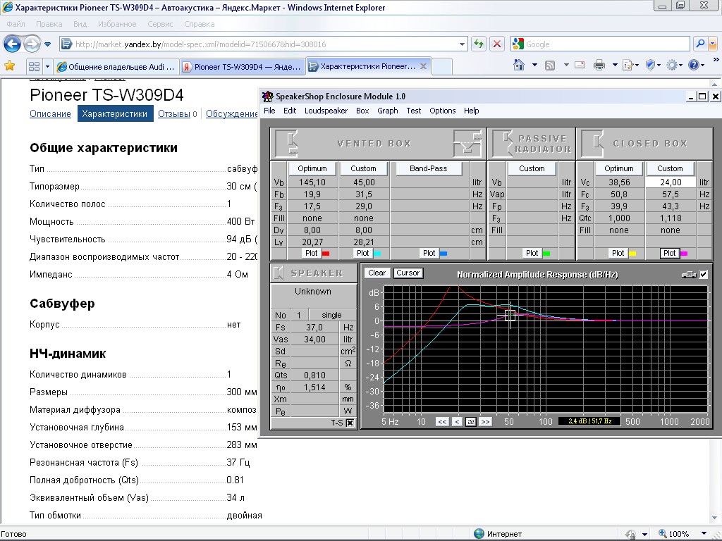Open the Файл menu in Internet Explorer
This screenshot has height=541, width=722.
point(16,24)
